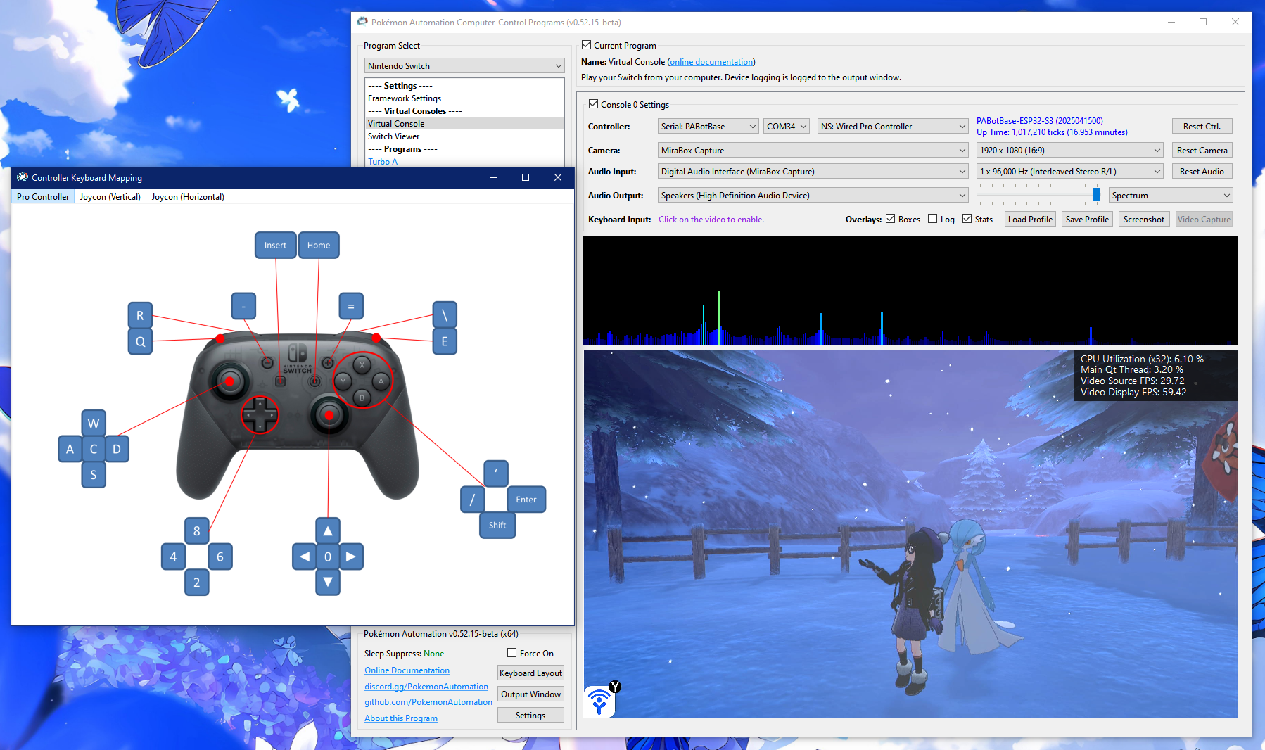Expand the MiraBox Capture camera dropdown
Screen dimensions: 1265x750
tap(813, 151)
